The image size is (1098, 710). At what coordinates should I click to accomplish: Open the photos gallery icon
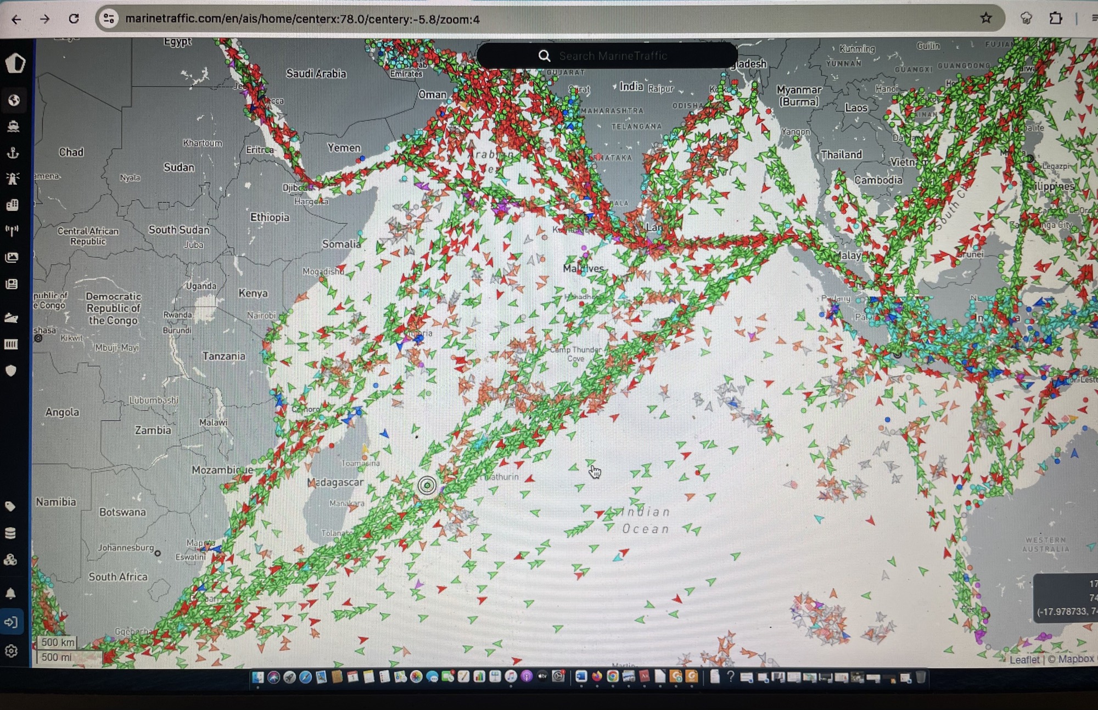12,257
